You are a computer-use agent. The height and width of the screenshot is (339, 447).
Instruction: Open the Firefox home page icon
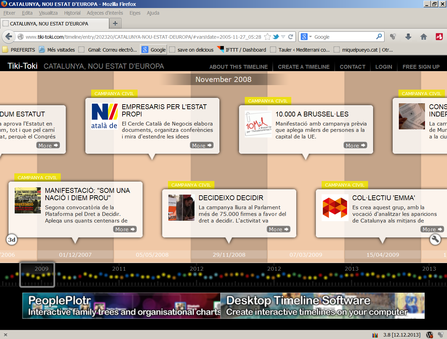click(x=424, y=37)
